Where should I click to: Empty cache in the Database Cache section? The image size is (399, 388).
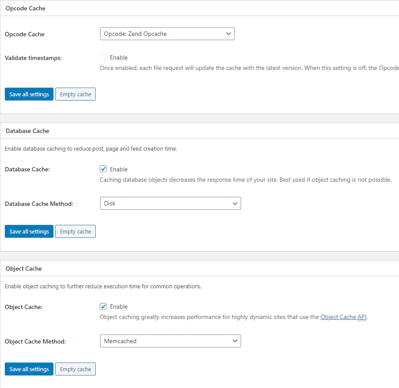[x=75, y=231]
